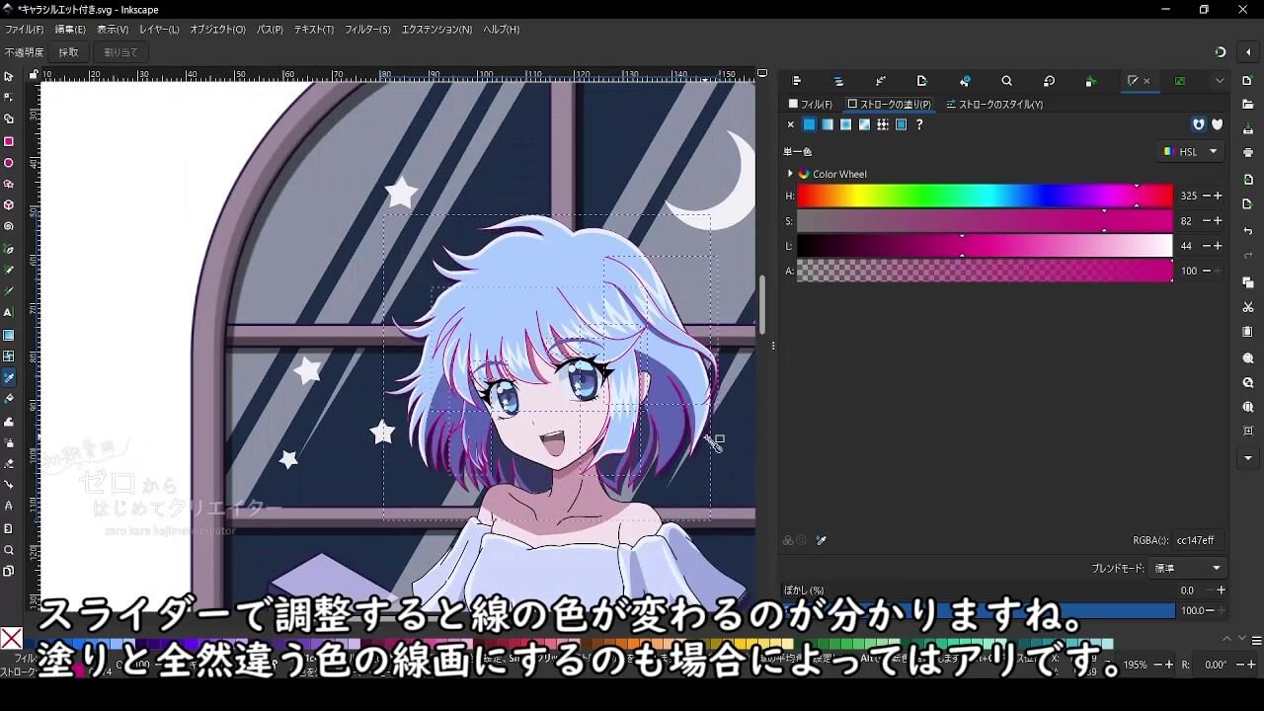Click on the A alpha slider
Image resolution: width=1264 pixels, height=711 pixels.
(985, 271)
